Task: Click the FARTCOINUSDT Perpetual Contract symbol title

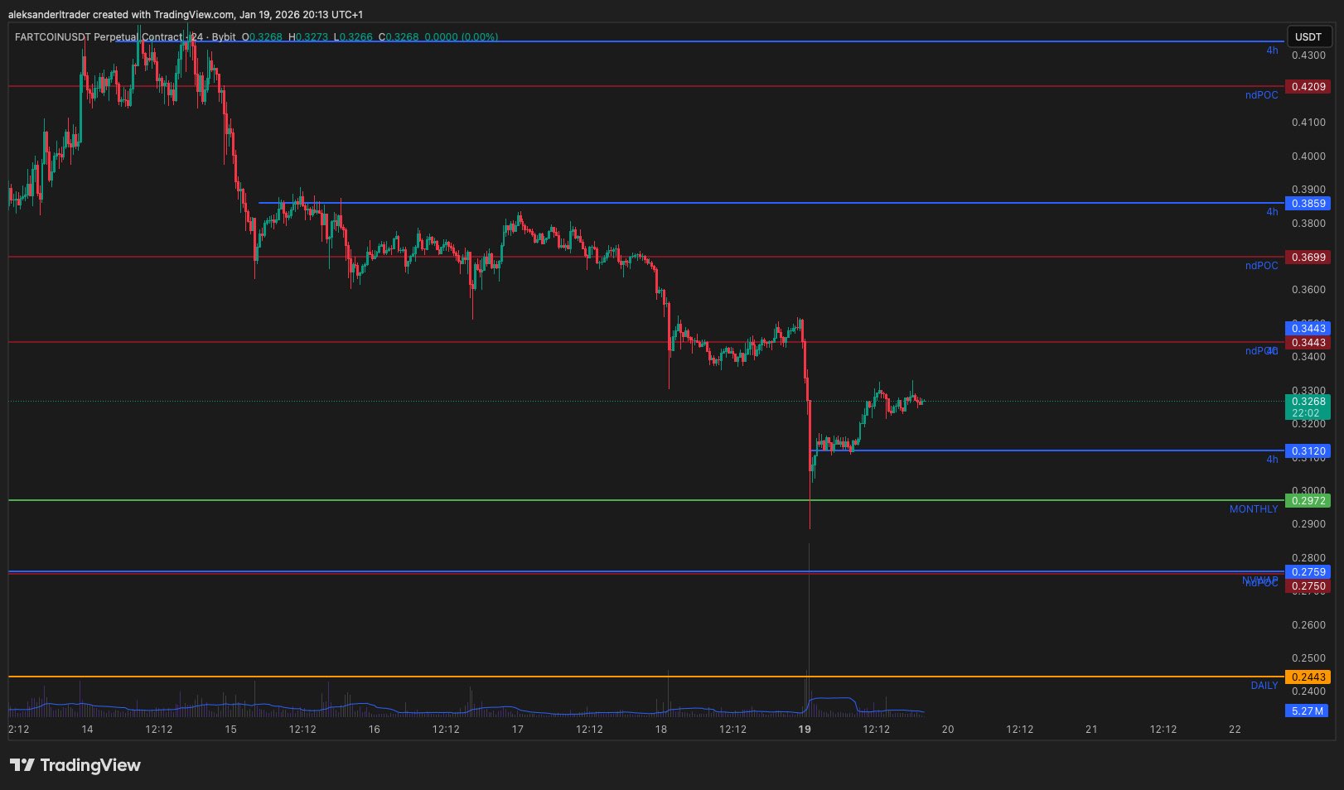Action: (x=99, y=37)
